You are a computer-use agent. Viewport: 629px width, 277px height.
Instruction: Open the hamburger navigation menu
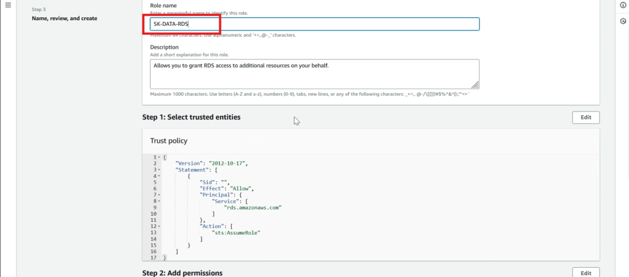pos(8,5)
